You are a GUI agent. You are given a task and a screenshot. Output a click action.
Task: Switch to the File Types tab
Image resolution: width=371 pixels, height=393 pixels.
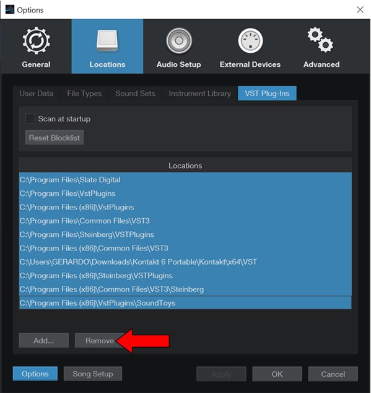(x=84, y=94)
